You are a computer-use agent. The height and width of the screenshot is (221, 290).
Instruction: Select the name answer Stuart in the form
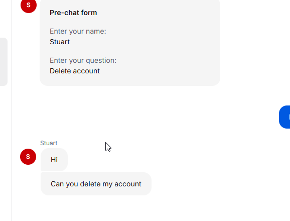coord(60,42)
